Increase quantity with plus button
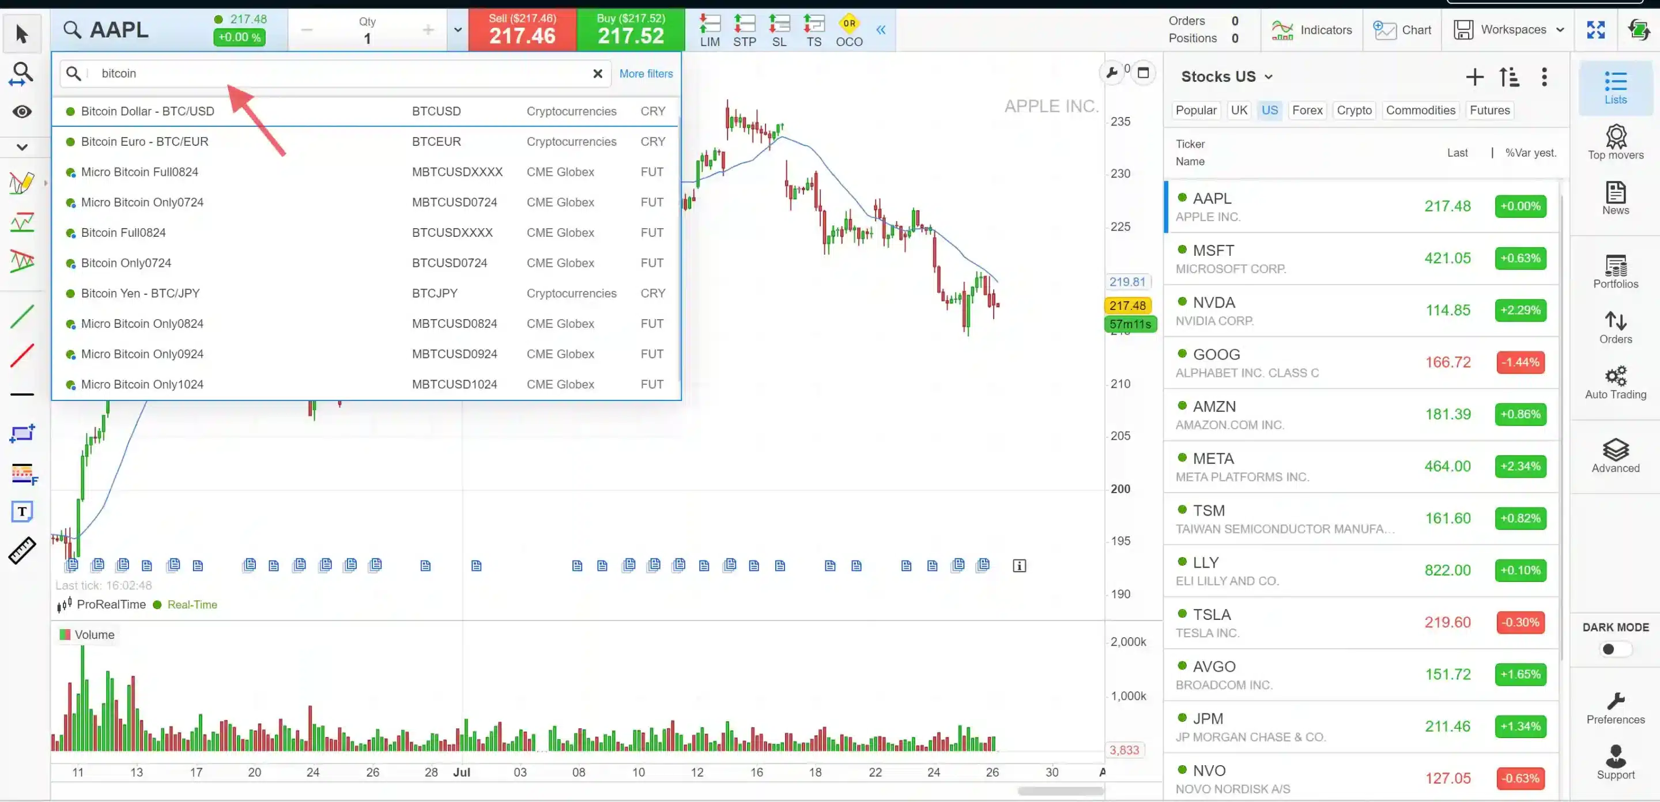The height and width of the screenshot is (802, 1660). 428,29
